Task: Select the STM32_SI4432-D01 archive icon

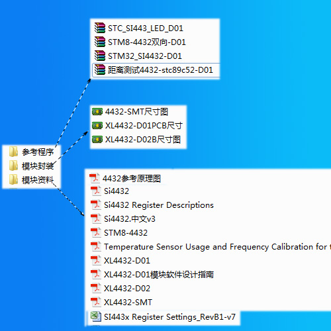Action: [100, 56]
